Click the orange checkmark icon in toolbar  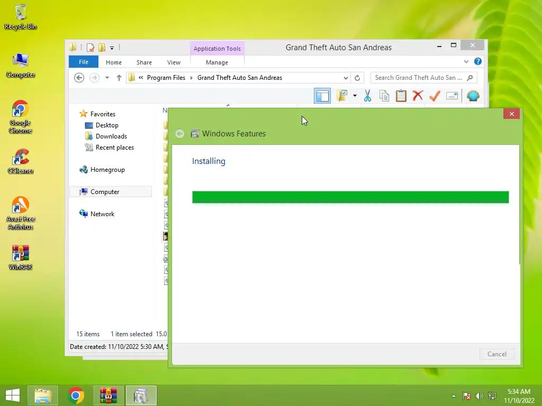coord(435,96)
